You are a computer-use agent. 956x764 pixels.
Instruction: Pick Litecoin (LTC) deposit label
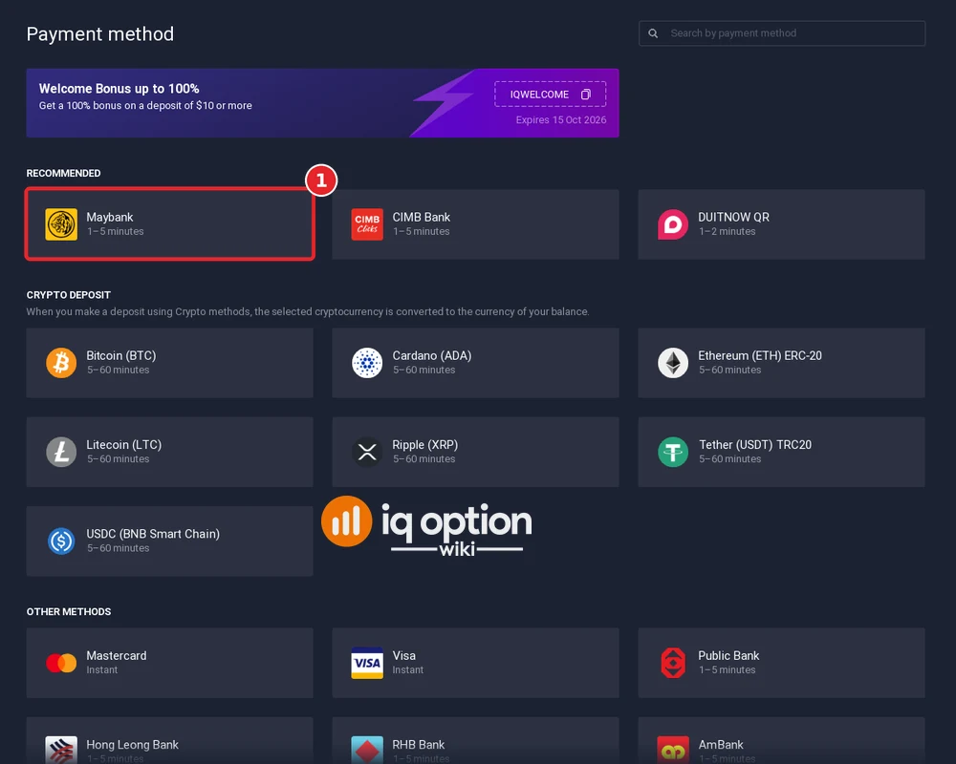tap(123, 445)
